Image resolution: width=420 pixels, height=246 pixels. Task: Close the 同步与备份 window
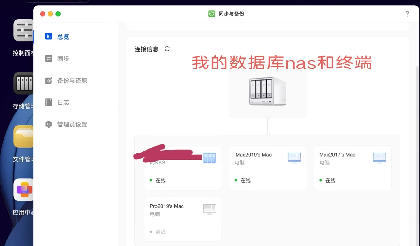pyautogui.click(x=43, y=14)
